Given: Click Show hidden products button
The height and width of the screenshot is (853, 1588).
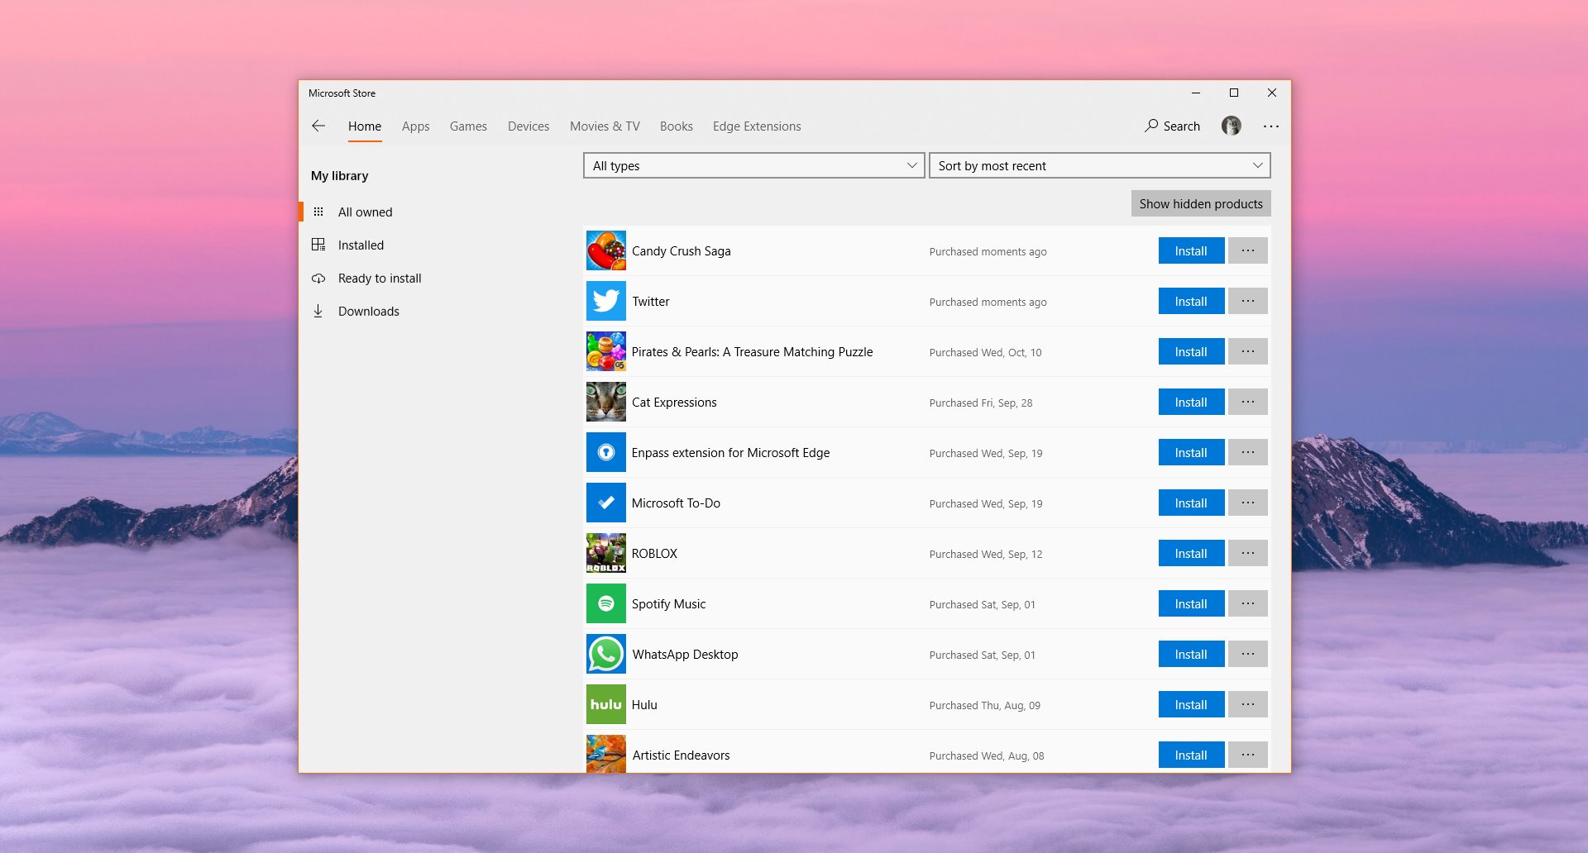Looking at the screenshot, I should point(1201,203).
